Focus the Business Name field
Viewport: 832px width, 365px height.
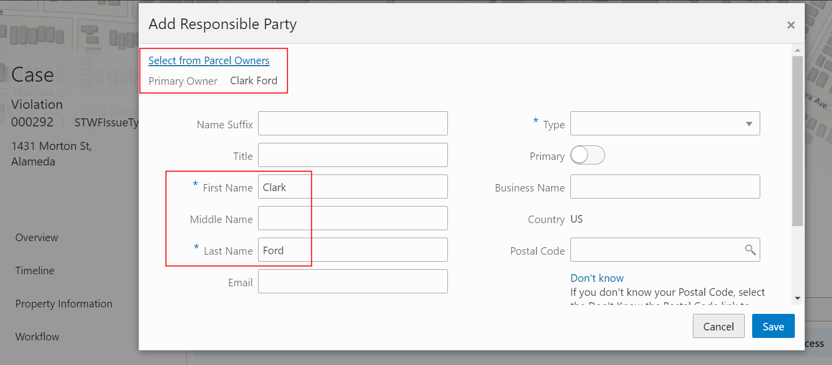click(665, 187)
